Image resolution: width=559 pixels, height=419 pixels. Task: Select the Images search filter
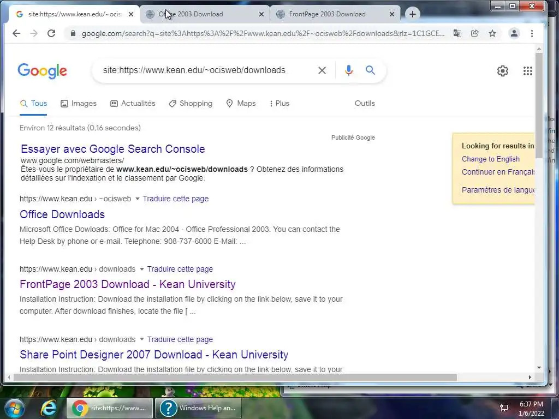click(x=79, y=103)
